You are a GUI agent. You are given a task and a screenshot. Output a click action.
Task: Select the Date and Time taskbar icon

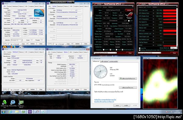pos(44,112)
